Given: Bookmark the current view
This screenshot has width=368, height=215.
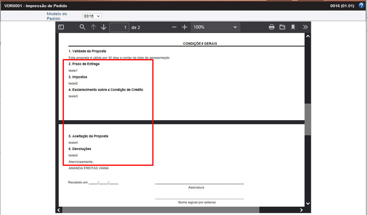Looking at the screenshot, I should click(293, 27).
